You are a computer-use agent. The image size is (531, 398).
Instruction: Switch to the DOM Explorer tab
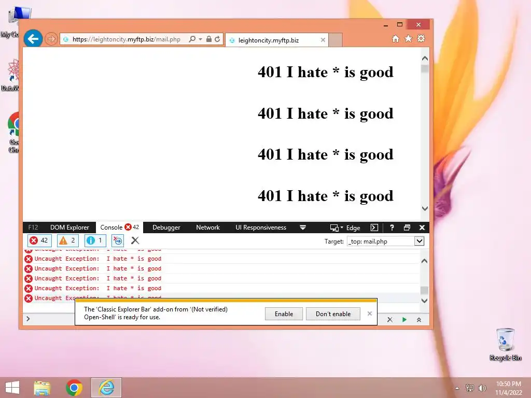(x=69, y=228)
